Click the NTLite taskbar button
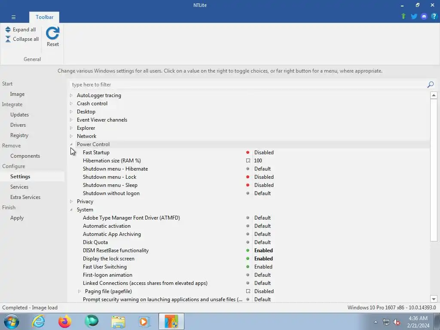Image resolution: width=440 pixels, height=330 pixels. coord(171,321)
